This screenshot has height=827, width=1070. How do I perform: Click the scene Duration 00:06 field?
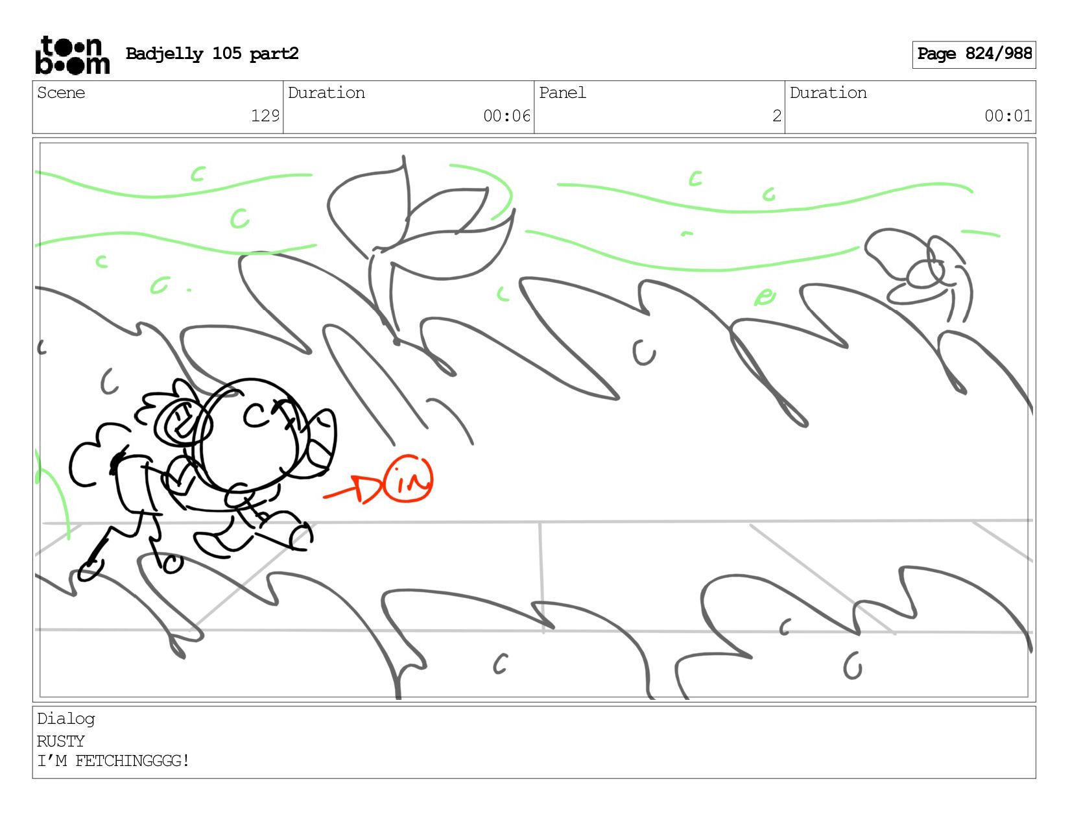[x=409, y=107]
